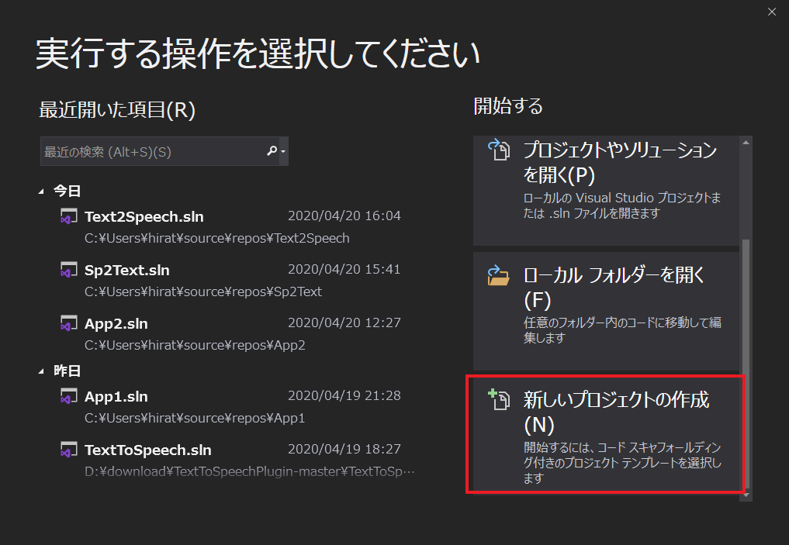Open recent solution TextToSpeech.sln
The height and width of the screenshot is (545, 789).
click(x=230, y=460)
